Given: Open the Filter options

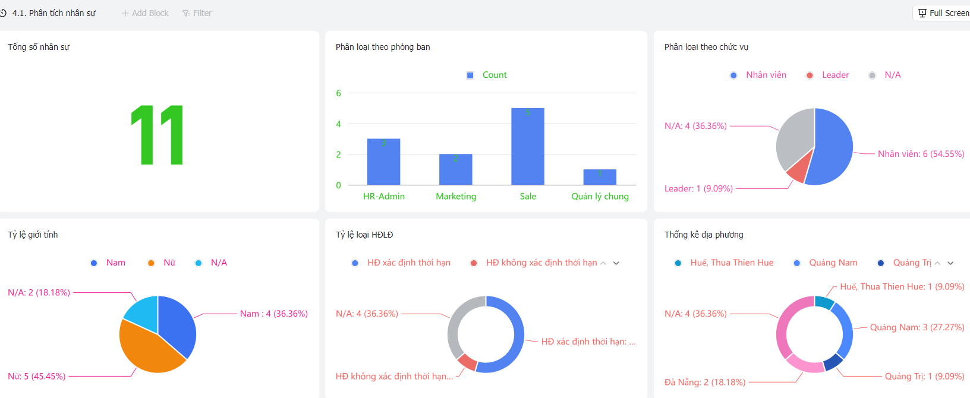Looking at the screenshot, I should click(197, 13).
